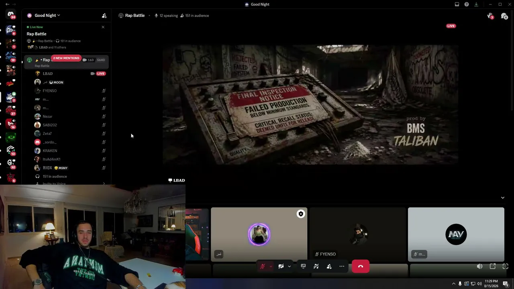Screen dimensions: 514x289
Task: Click the Rap Battle stage title in header
Action: 135,16
